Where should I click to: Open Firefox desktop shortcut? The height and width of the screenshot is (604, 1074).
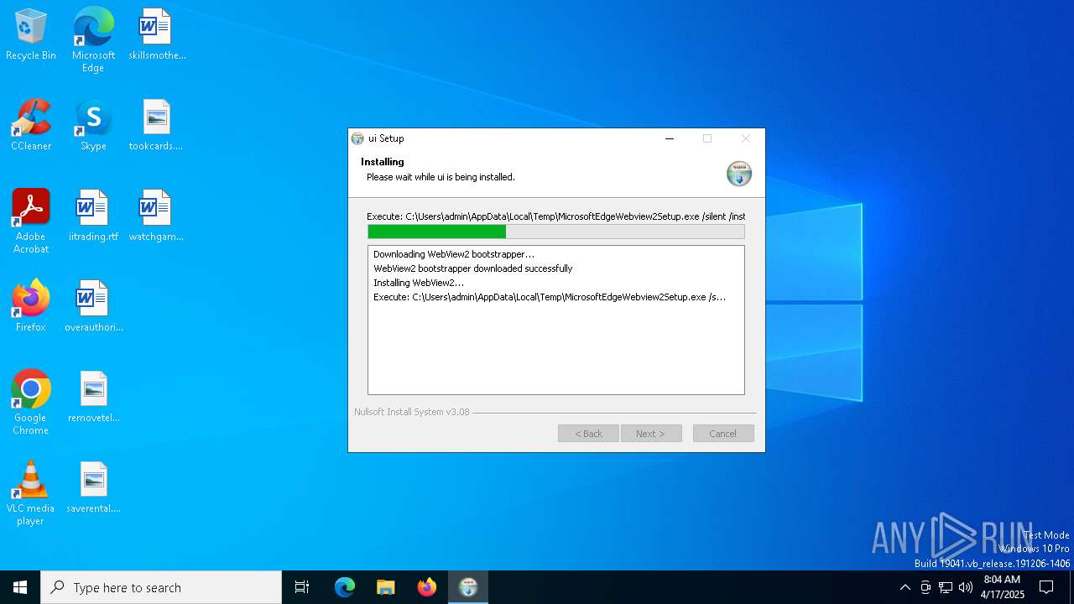pyautogui.click(x=31, y=307)
